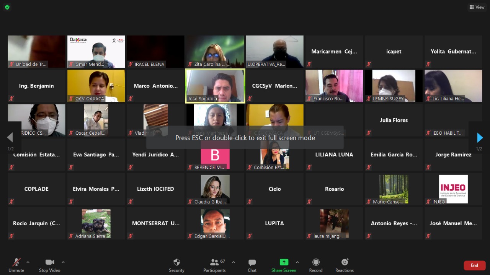This screenshot has height=275, width=490.
Task: Unmute the microphone
Action: click(x=16, y=265)
